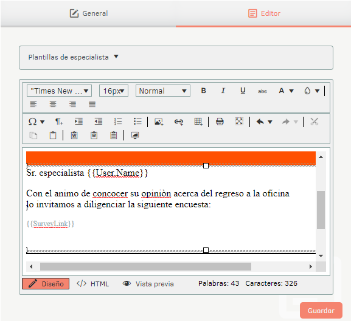
Task: Switch to the General tab
Action: point(89,13)
